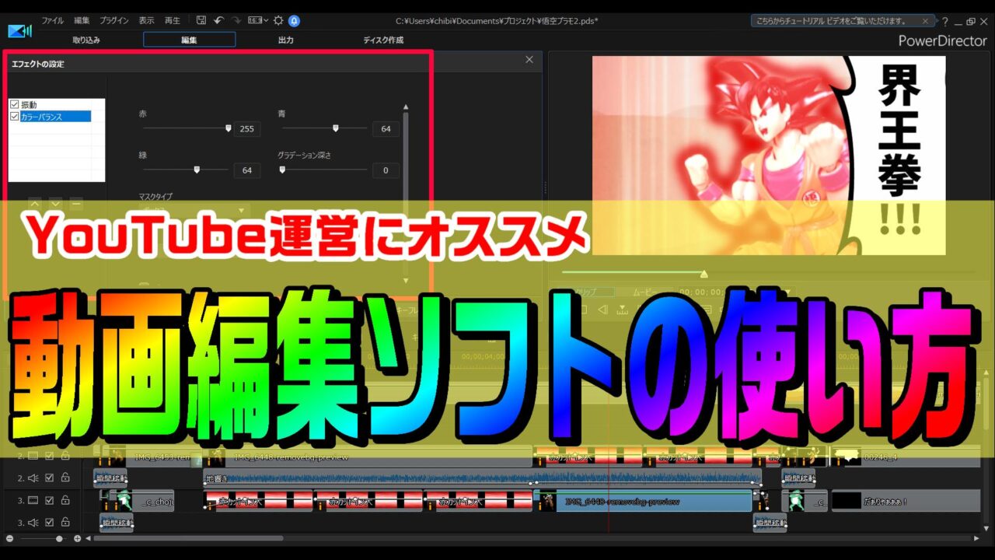Screen dimensions: 995x560
Task: Open notifications via the blue bell icon
Action: [x=294, y=20]
